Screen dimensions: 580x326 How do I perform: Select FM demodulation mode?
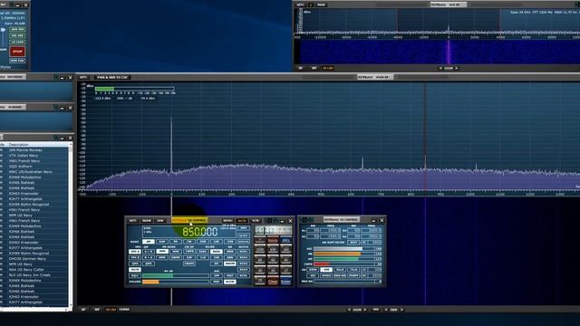(176, 242)
